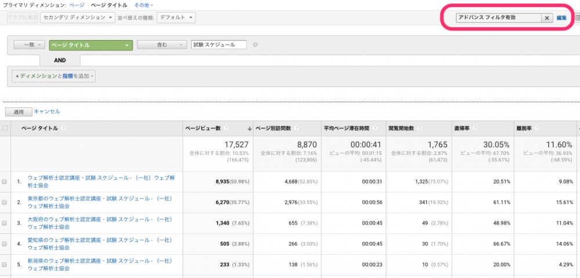Check the box for row 5 新潟県
Viewport: 580px width, 278px height.
coord(5,265)
